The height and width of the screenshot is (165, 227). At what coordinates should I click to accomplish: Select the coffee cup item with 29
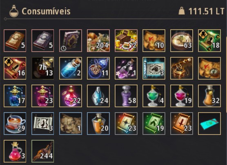click(x=15, y=124)
